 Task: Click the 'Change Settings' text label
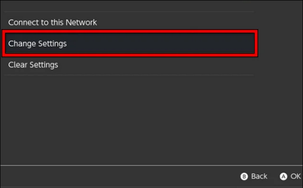point(37,44)
